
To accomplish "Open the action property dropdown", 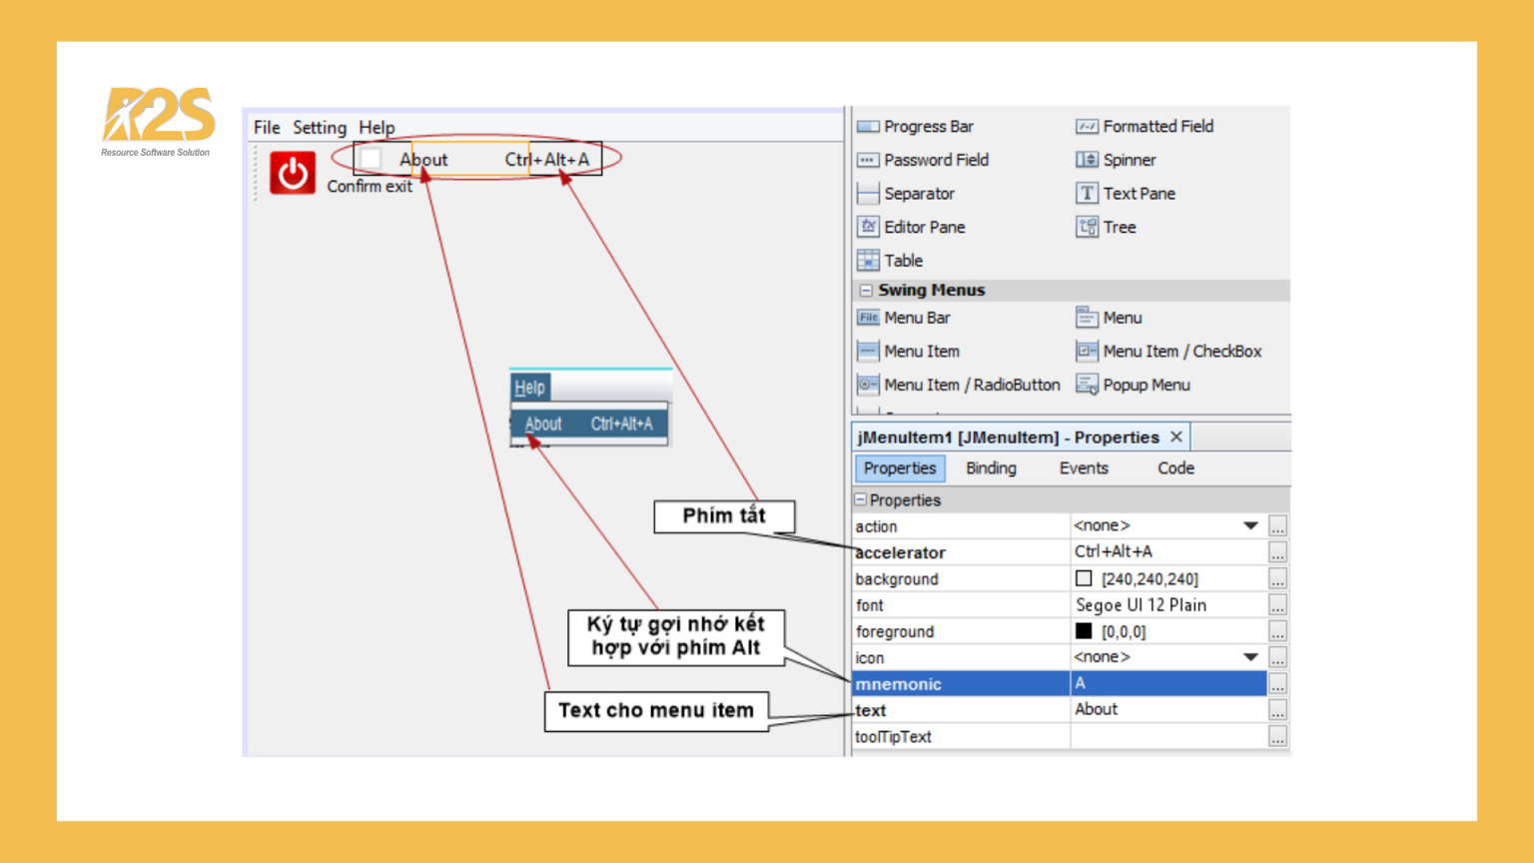I will tap(1250, 525).
